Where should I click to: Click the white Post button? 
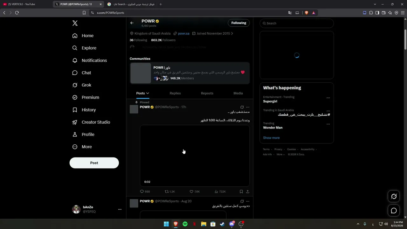coord(94,163)
